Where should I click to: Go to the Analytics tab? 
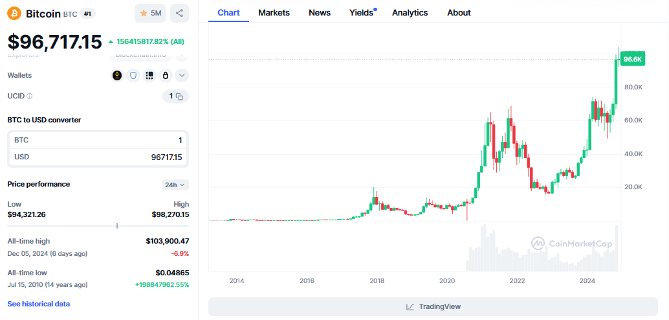tap(410, 12)
